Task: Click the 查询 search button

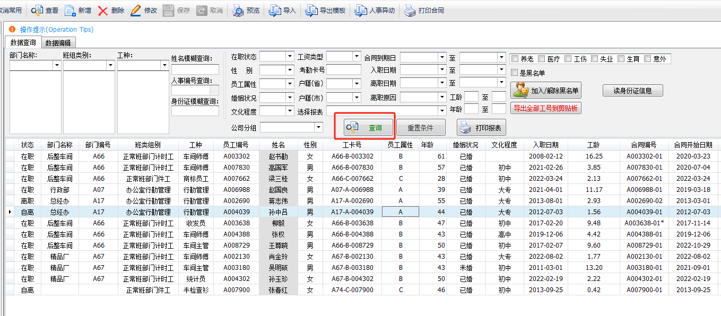Action: [x=369, y=127]
